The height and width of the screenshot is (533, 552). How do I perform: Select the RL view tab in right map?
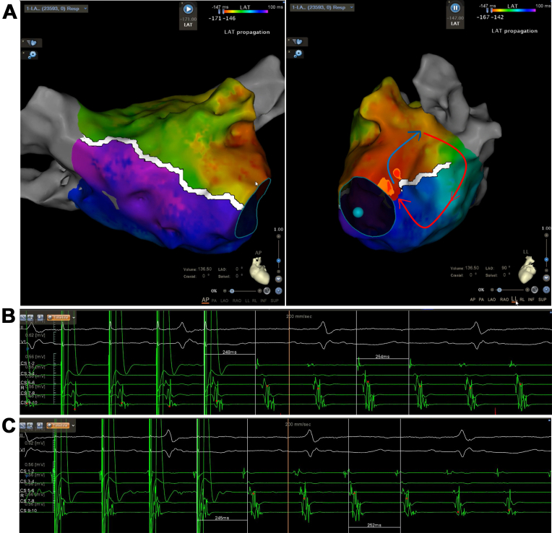[522, 300]
